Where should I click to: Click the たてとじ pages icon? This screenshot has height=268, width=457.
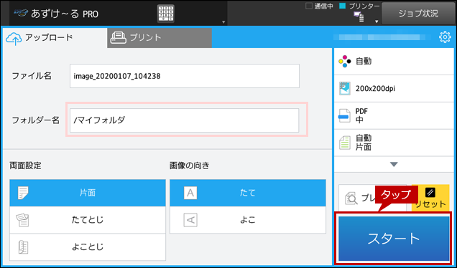point(23,220)
